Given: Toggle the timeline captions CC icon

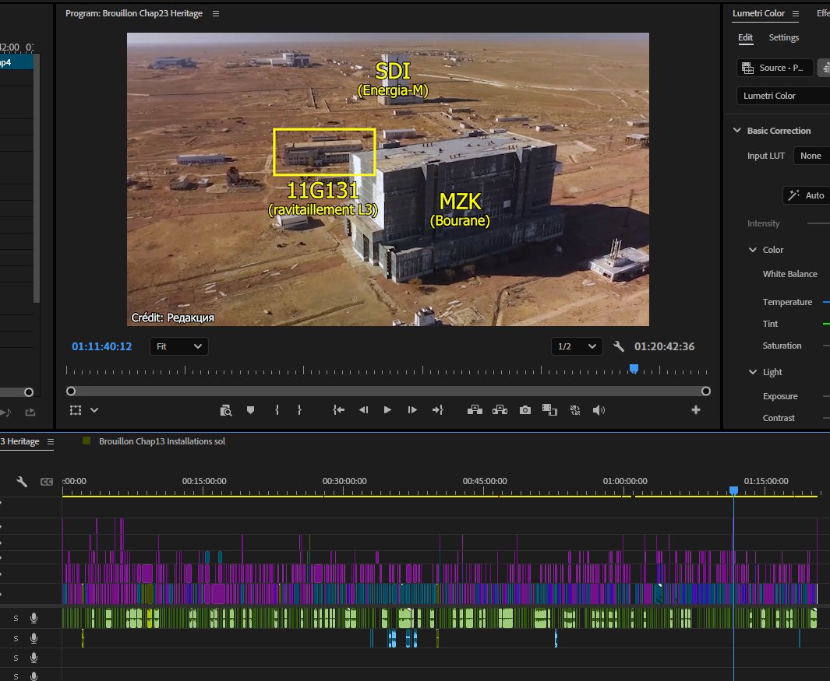Looking at the screenshot, I should tap(47, 482).
